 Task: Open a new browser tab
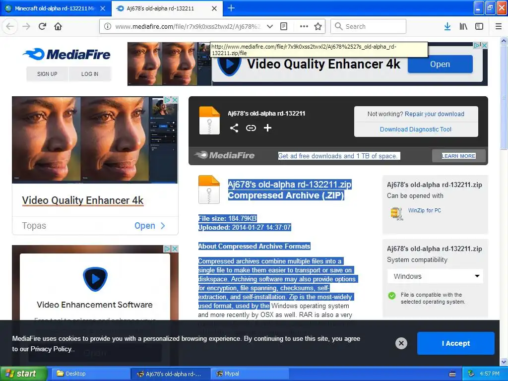coord(231,8)
